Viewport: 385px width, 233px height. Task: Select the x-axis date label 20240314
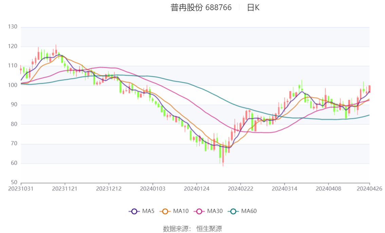[x=285, y=189]
